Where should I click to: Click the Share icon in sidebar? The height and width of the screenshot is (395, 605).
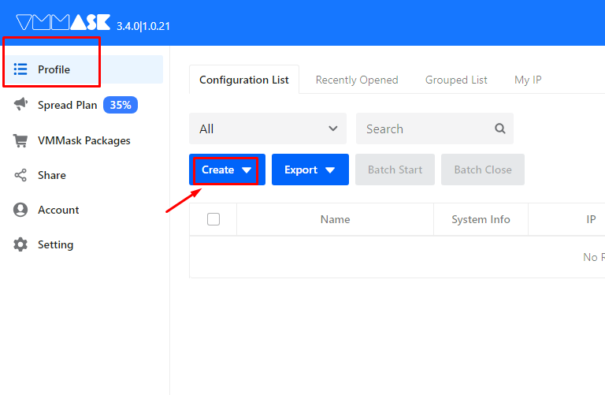pyautogui.click(x=21, y=175)
